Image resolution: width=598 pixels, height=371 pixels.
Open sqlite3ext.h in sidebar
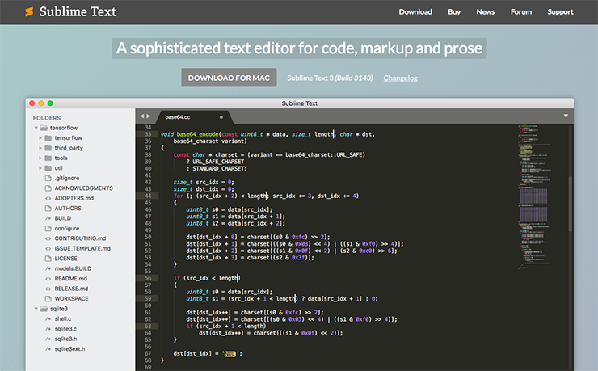pos(69,349)
